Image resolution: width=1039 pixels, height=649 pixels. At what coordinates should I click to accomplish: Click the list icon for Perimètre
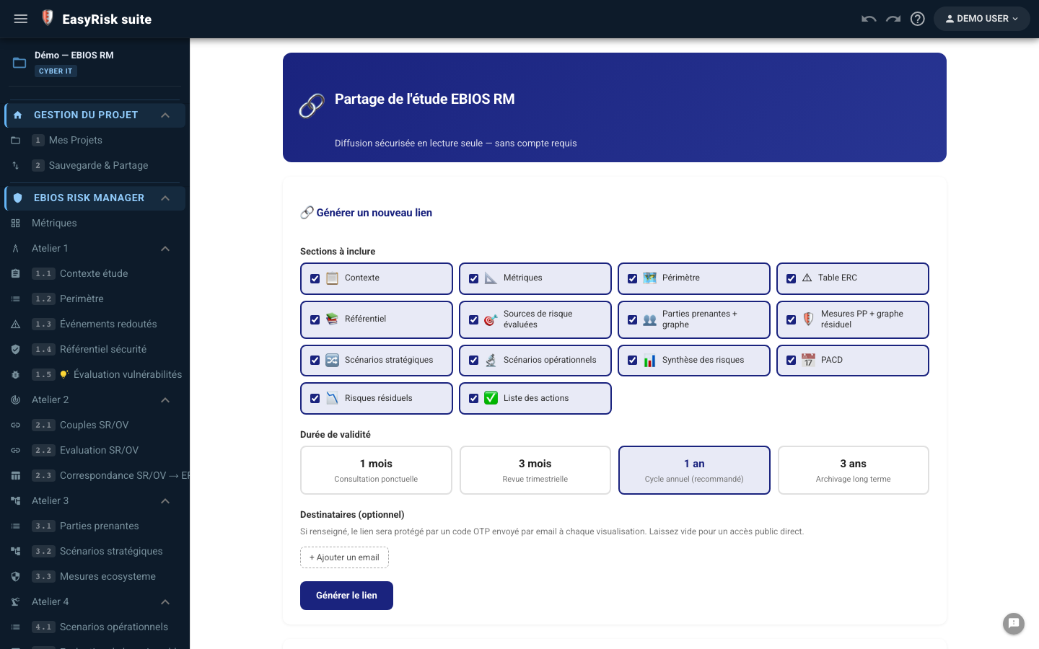point(15,299)
